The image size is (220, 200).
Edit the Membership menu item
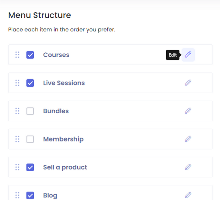click(188, 139)
